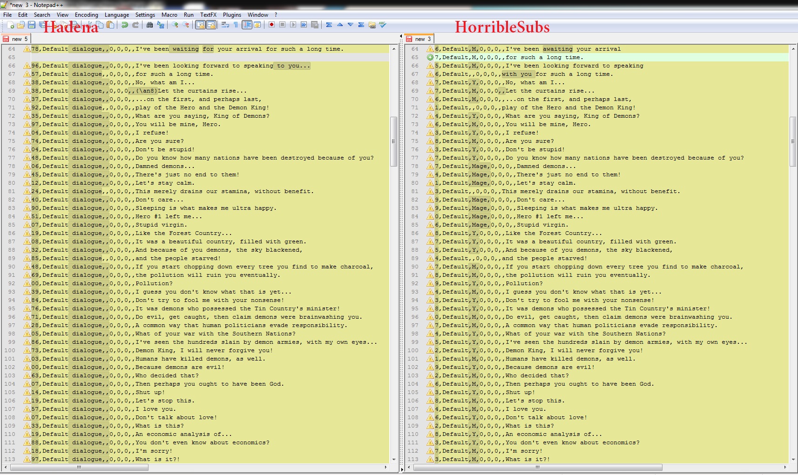Open the View menu
The height and width of the screenshot is (475, 798).
(62, 15)
